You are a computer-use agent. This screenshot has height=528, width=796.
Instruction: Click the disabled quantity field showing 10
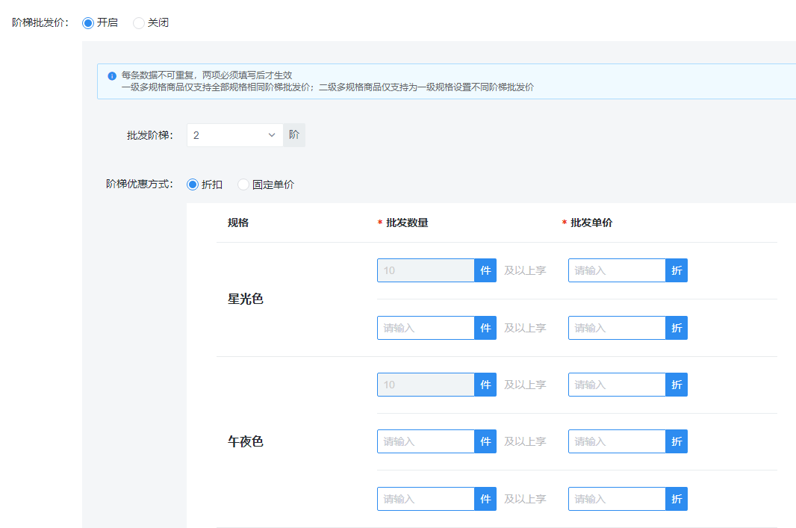[x=426, y=270]
